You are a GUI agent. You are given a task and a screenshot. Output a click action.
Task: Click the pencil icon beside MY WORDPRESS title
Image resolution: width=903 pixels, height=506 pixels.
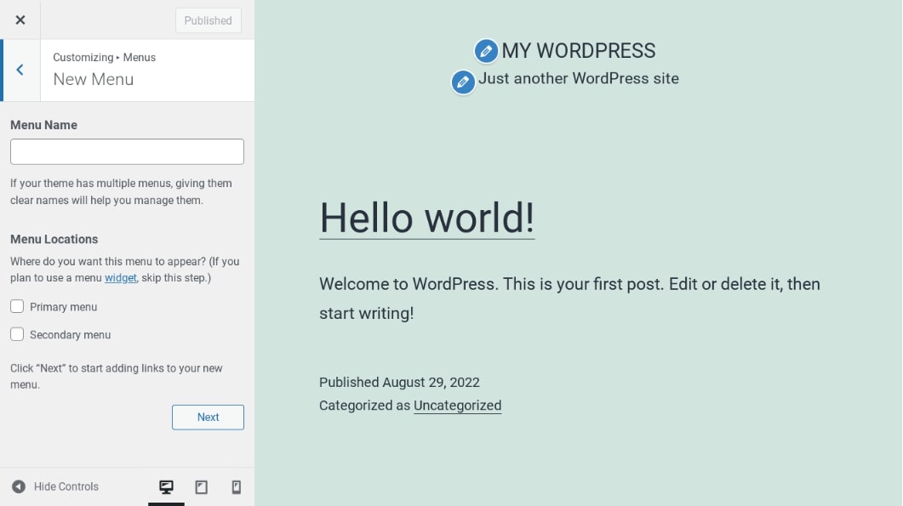(x=485, y=51)
